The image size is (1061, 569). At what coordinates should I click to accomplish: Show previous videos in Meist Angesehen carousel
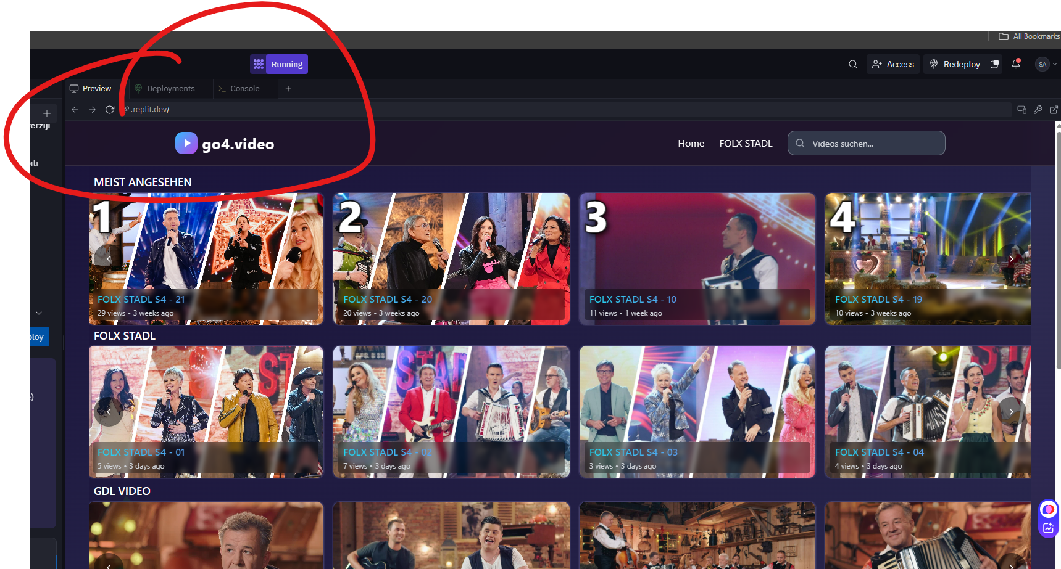pyautogui.click(x=109, y=259)
